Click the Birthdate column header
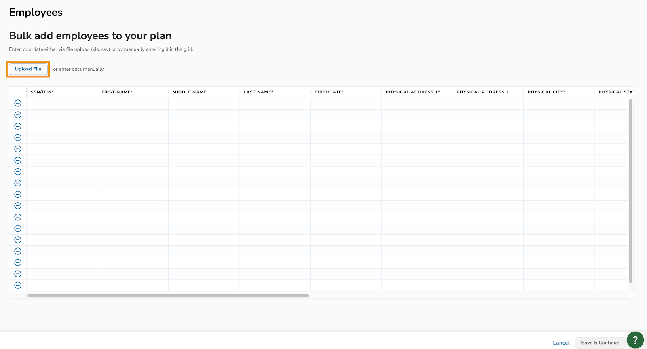Screen dimensions: 647x349 [329, 92]
